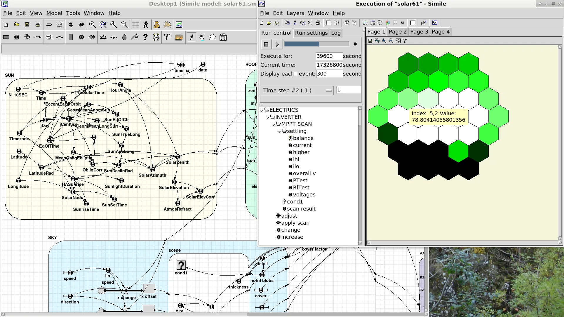Viewport: 564px width, 317px height.
Task: Open the Layers menu
Action: [295, 13]
